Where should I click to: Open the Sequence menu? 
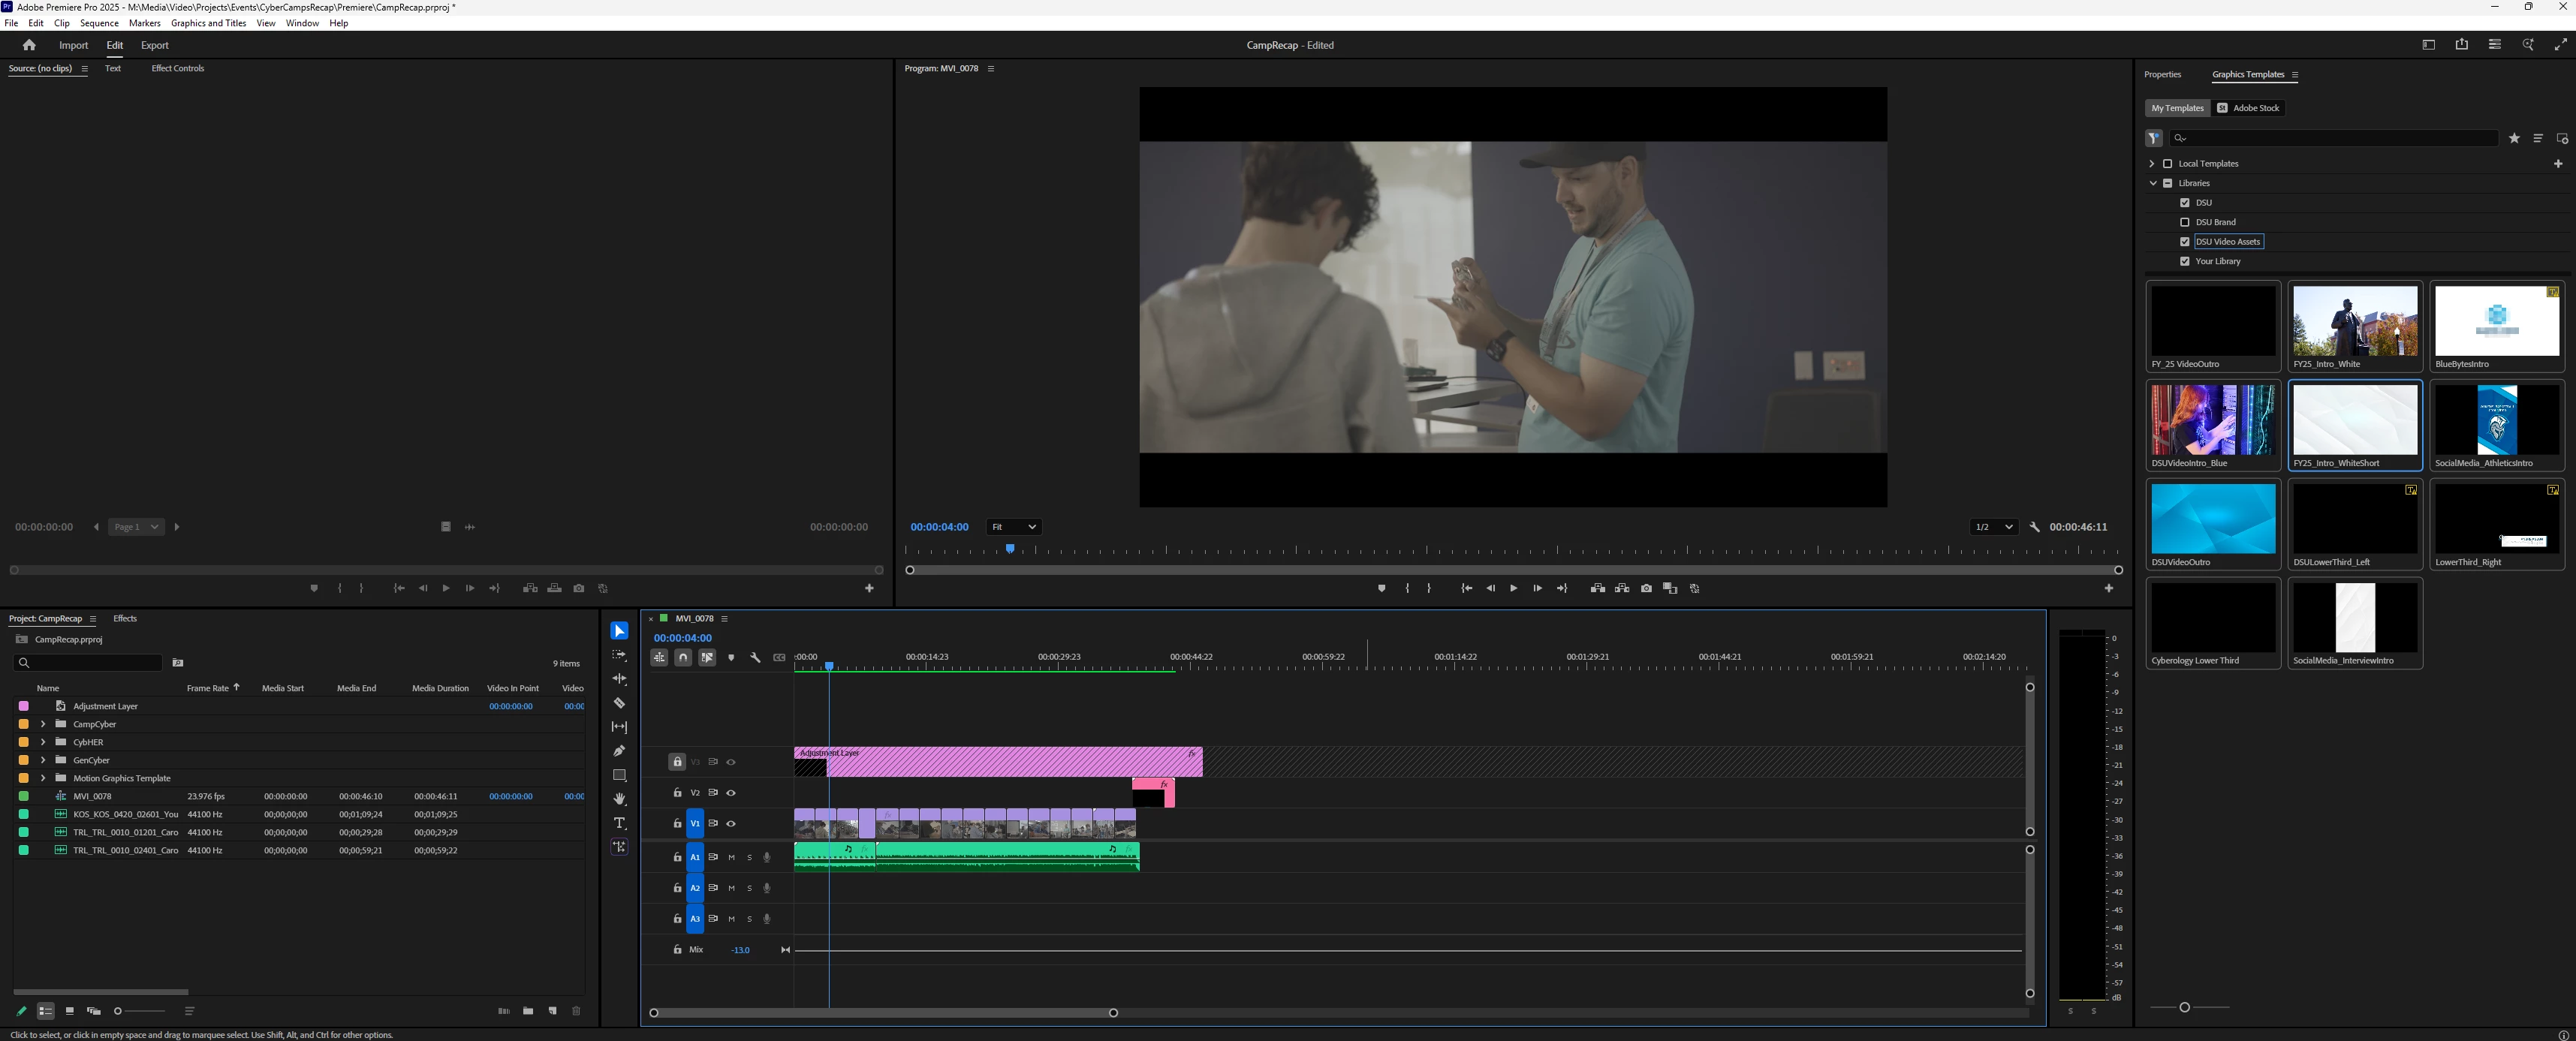[x=98, y=23]
